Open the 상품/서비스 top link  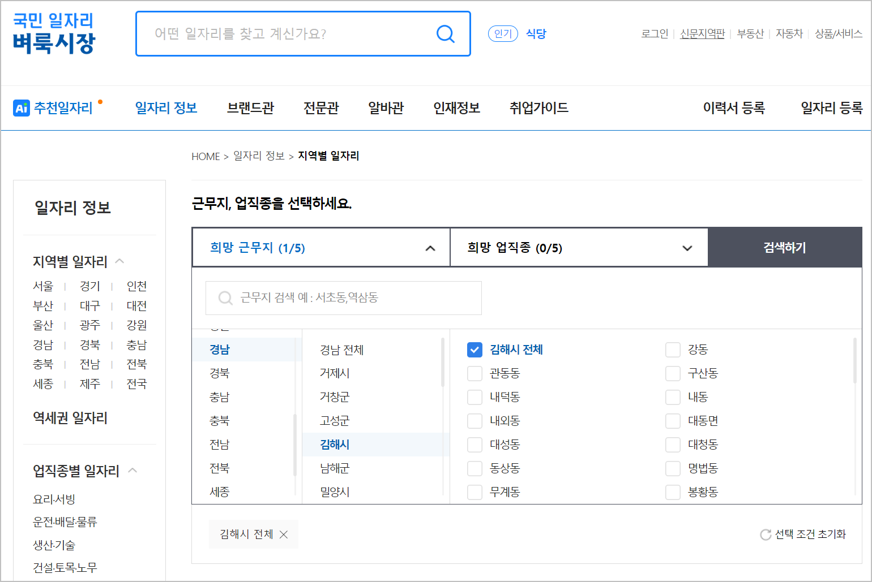[839, 34]
